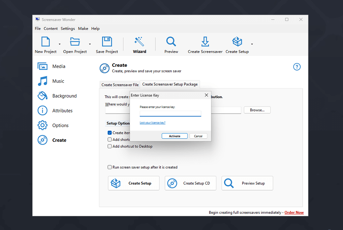Click the 'Options' sidebar label

click(60, 126)
